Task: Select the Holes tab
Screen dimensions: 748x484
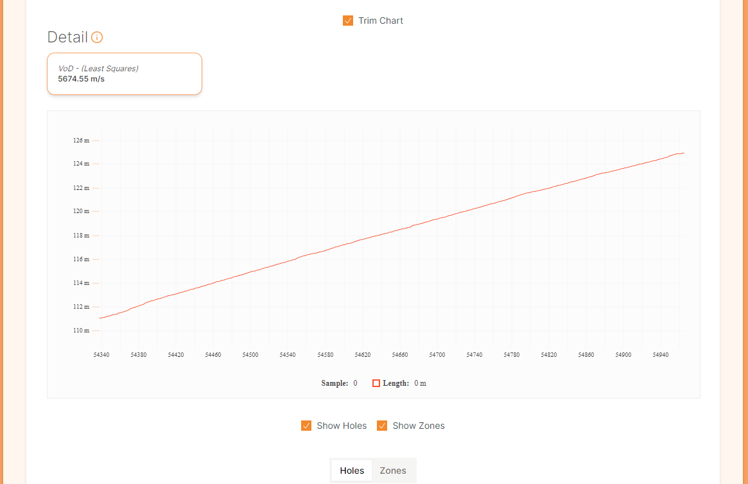Action: click(x=352, y=471)
